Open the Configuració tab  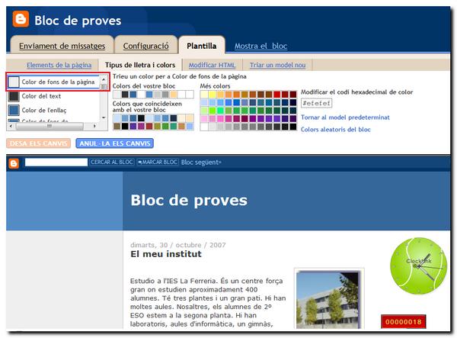tap(146, 46)
